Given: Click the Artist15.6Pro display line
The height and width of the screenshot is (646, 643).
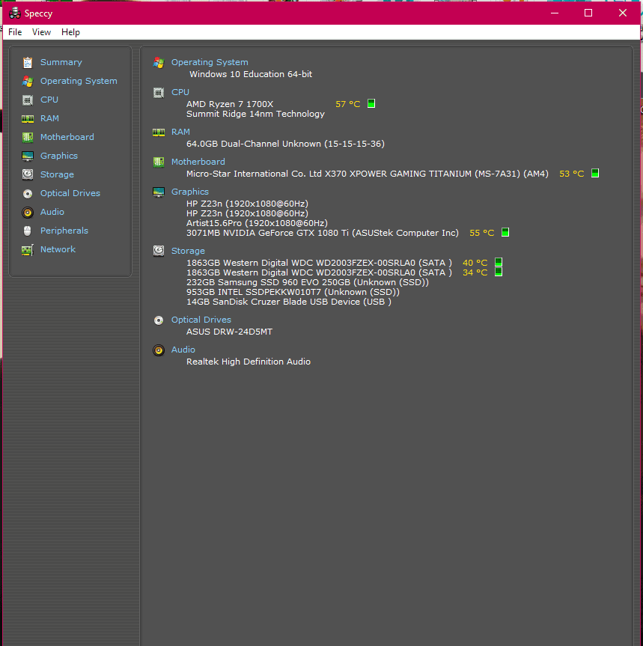Looking at the screenshot, I should tap(257, 223).
